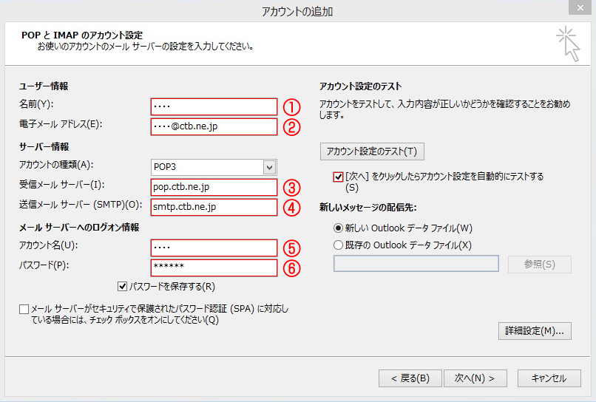Click the サーバー情報 section heading
Image resolution: width=596 pixels, height=402 pixels.
(44, 146)
